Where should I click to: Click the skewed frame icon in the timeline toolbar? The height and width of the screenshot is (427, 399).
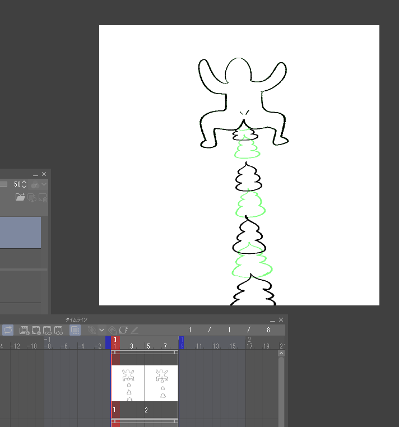tap(123, 330)
